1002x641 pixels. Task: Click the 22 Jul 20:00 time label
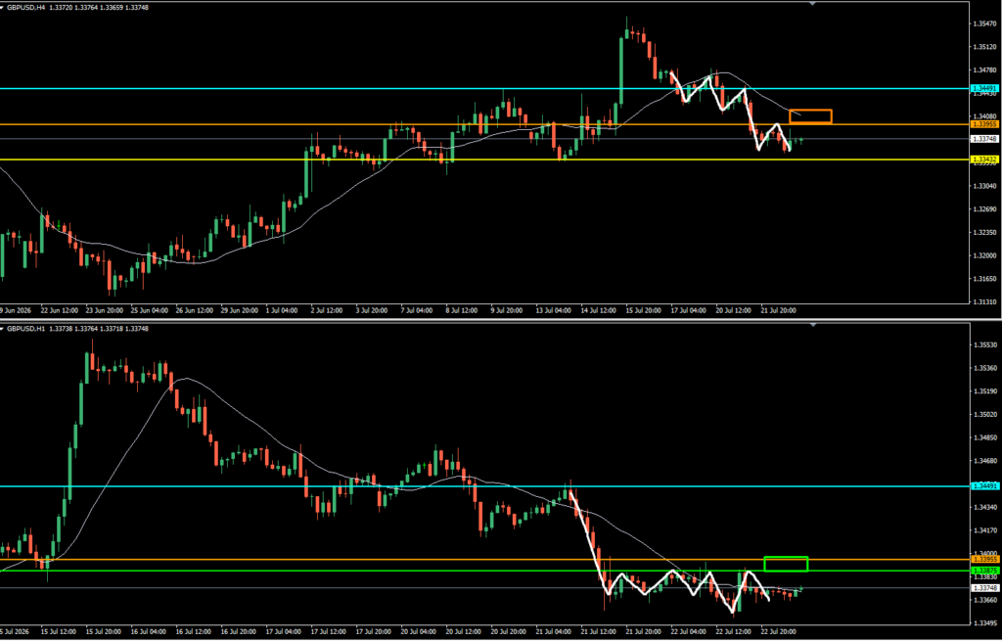779,632
